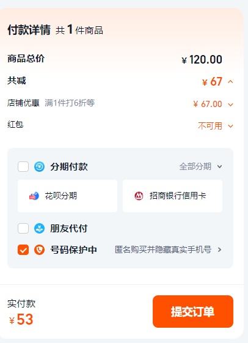Click the China Merchants Bank logo
The height and width of the screenshot is (343, 248).
[139, 196]
